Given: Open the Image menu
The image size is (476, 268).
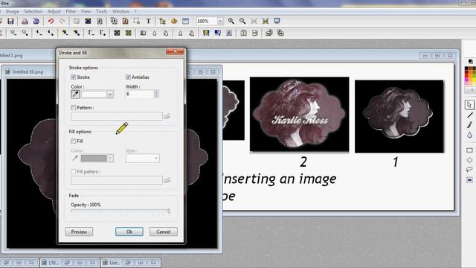Looking at the screenshot, I should coord(13,11).
